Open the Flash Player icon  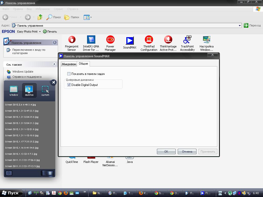(91, 160)
